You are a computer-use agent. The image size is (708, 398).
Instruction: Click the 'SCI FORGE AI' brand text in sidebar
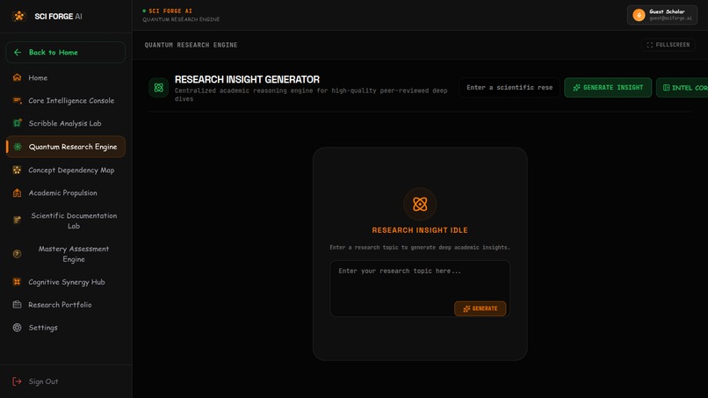tap(58, 17)
